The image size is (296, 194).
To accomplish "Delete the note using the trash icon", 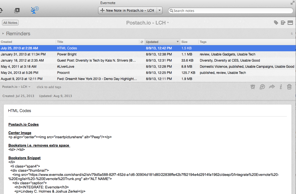I will [x=289, y=87].
